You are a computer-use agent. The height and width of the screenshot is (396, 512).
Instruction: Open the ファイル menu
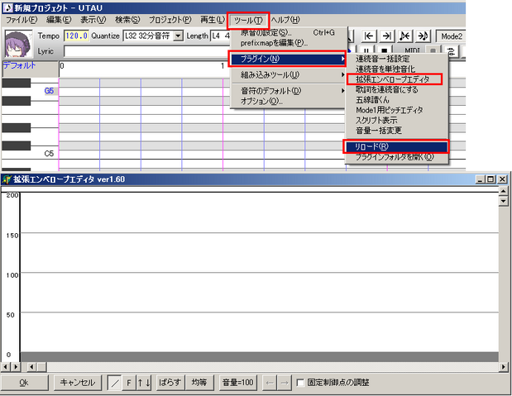tap(22, 20)
